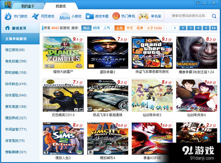
Task: Open 模拟养成(327) category
Action: (x=16, y=118)
